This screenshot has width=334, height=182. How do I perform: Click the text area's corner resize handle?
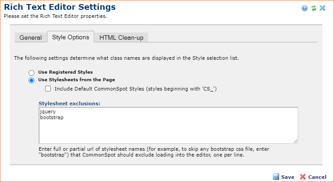tap(296, 141)
